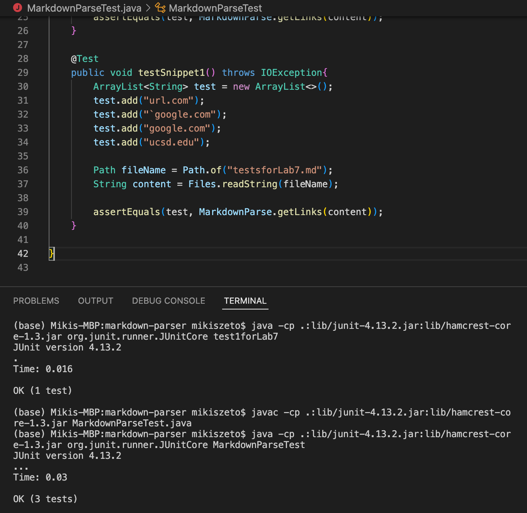The width and height of the screenshot is (527, 513).
Task: Click MarkdownParse.getLinks on line 39
Action: 260,212
